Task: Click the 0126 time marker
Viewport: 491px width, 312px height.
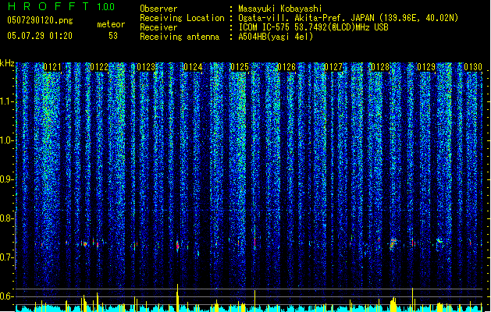Action: pos(286,67)
